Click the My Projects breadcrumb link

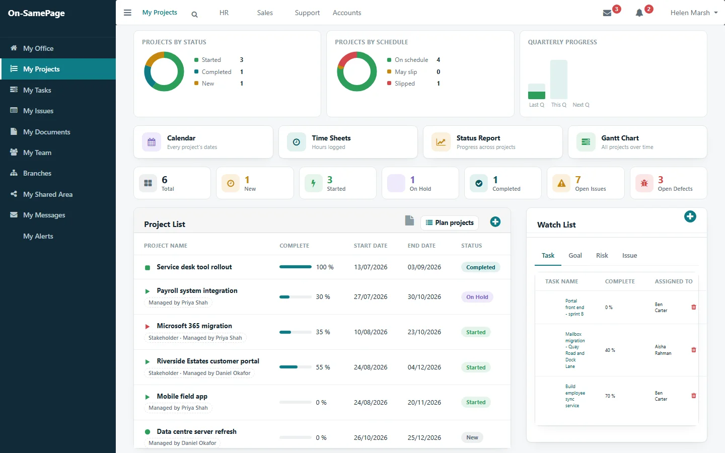[x=160, y=13]
